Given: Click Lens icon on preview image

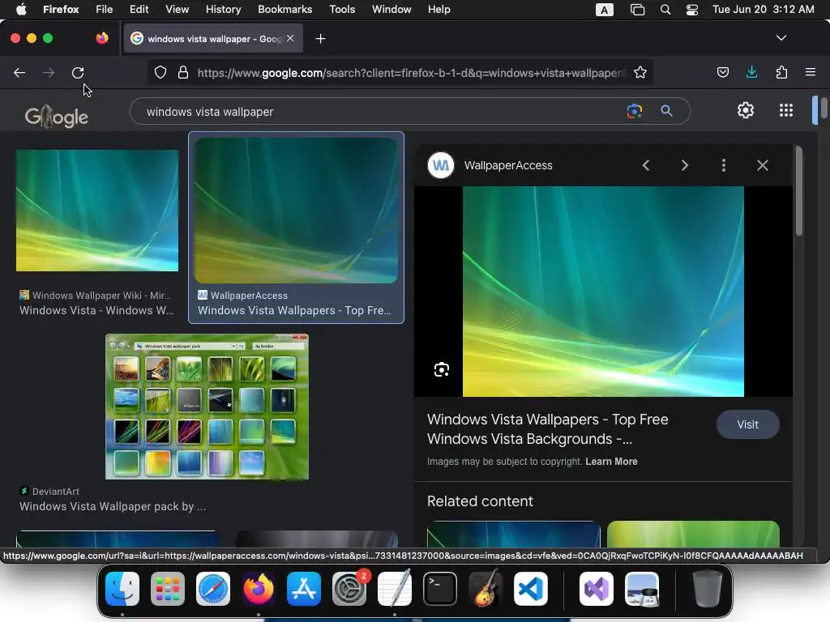Looking at the screenshot, I should (442, 369).
